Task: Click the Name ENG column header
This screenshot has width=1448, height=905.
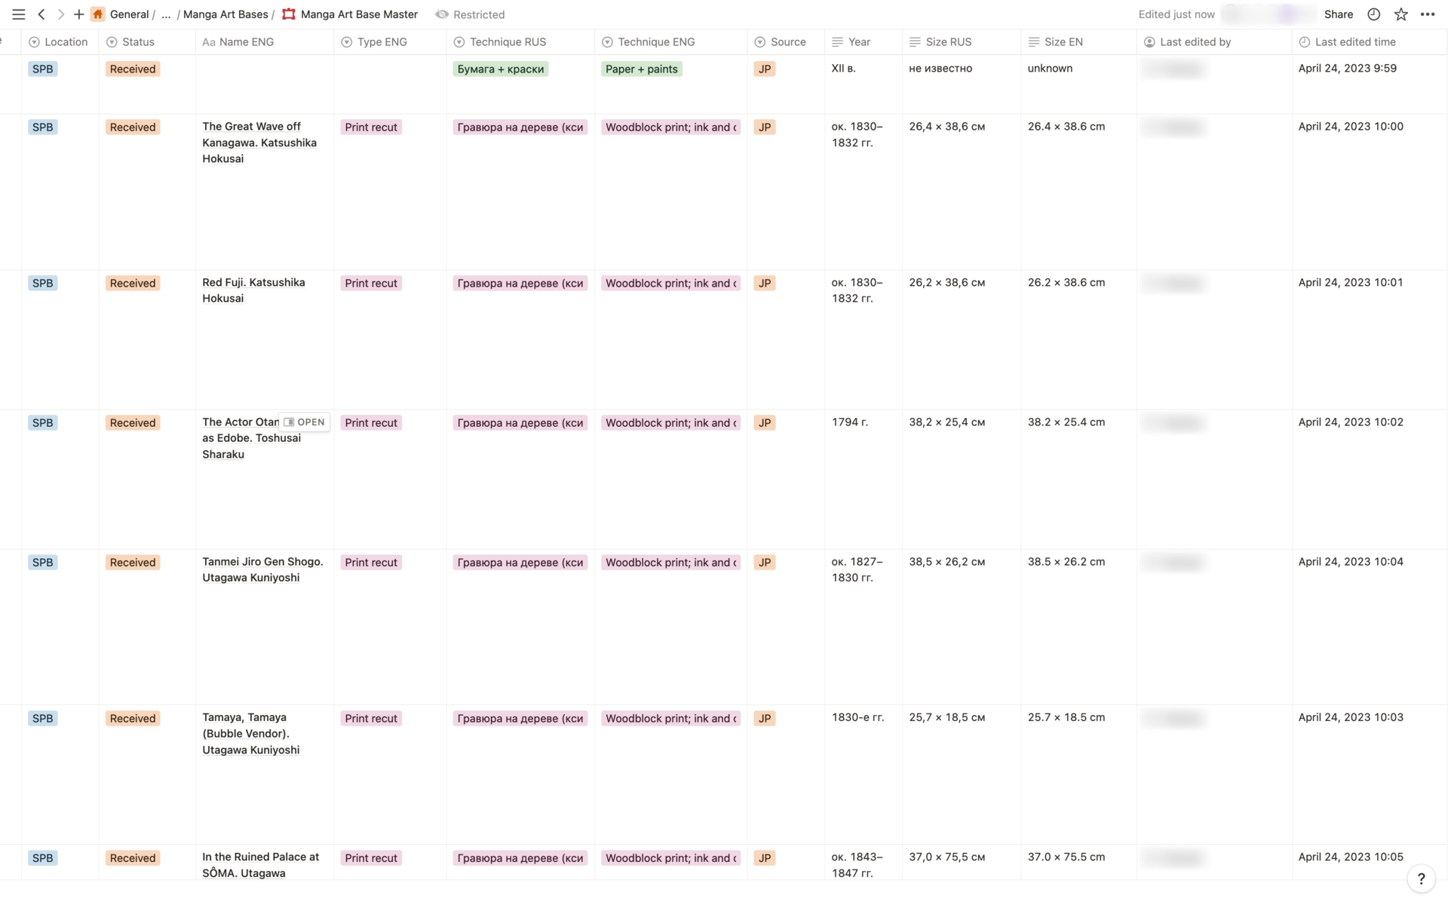Action: pos(265,42)
